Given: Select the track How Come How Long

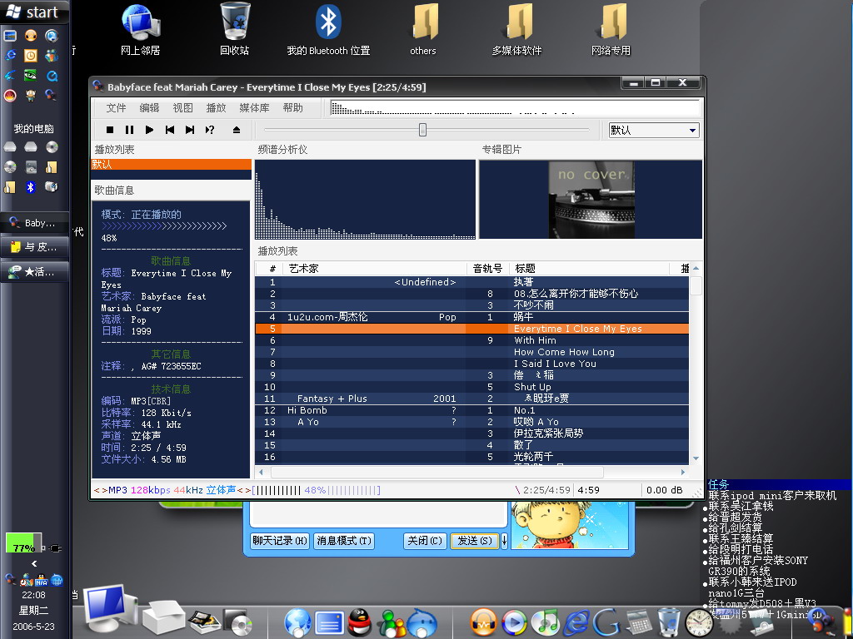Looking at the screenshot, I should coord(471,352).
